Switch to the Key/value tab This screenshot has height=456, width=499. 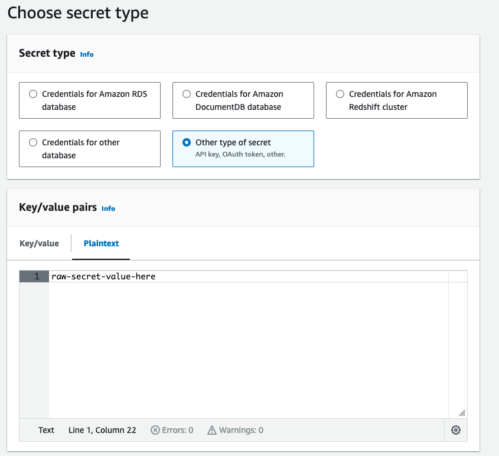click(x=39, y=243)
